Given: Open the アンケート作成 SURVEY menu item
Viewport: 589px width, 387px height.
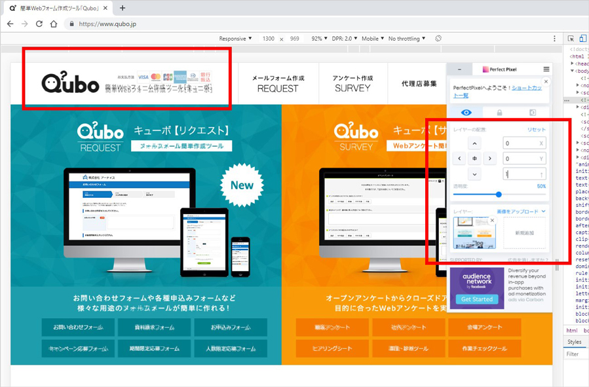Looking at the screenshot, I should tap(352, 83).
